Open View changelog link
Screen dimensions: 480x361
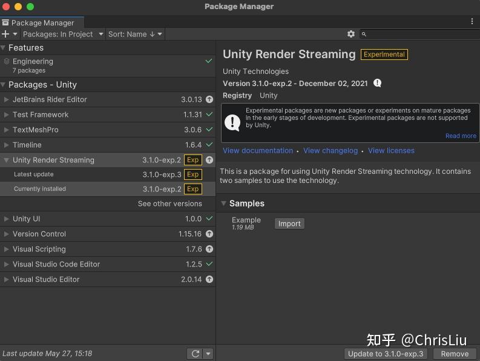pos(330,150)
